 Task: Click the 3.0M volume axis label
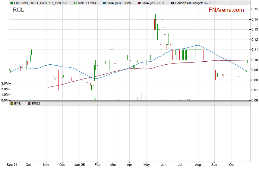[5, 83]
